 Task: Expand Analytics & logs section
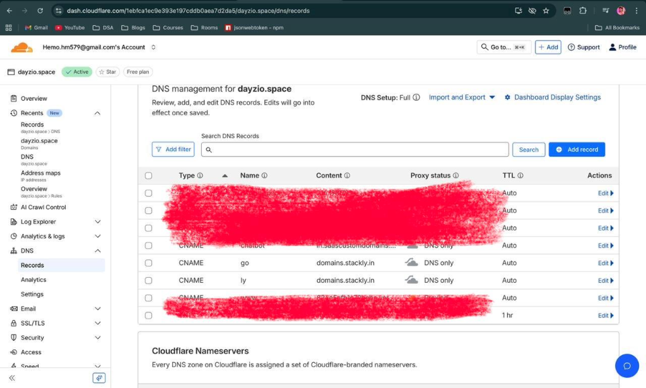click(97, 236)
